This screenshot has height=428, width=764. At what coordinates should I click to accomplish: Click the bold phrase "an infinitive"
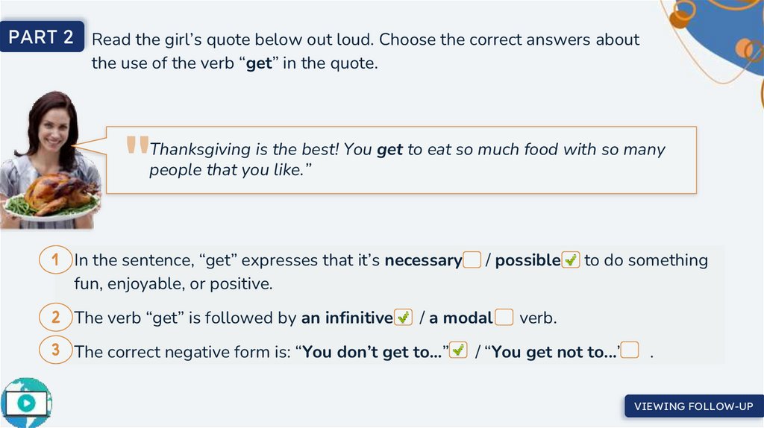pyautogui.click(x=346, y=318)
